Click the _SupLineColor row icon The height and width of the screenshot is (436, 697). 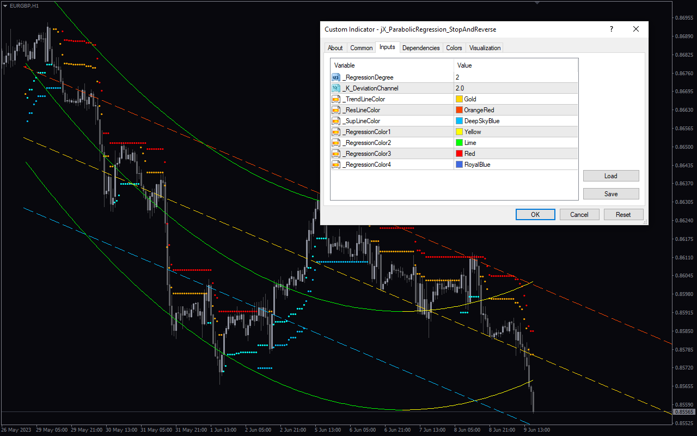[335, 121]
